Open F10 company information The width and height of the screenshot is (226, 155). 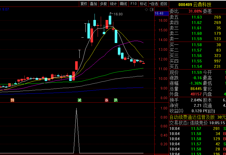[x=133, y=4]
